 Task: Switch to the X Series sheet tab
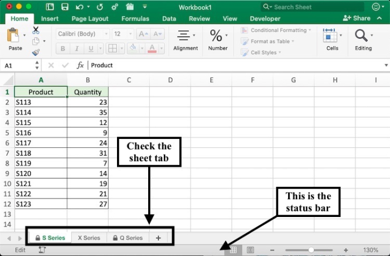(89, 238)
